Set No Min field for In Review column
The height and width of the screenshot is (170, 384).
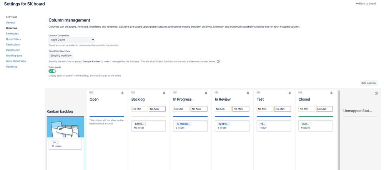coord(223,109)
